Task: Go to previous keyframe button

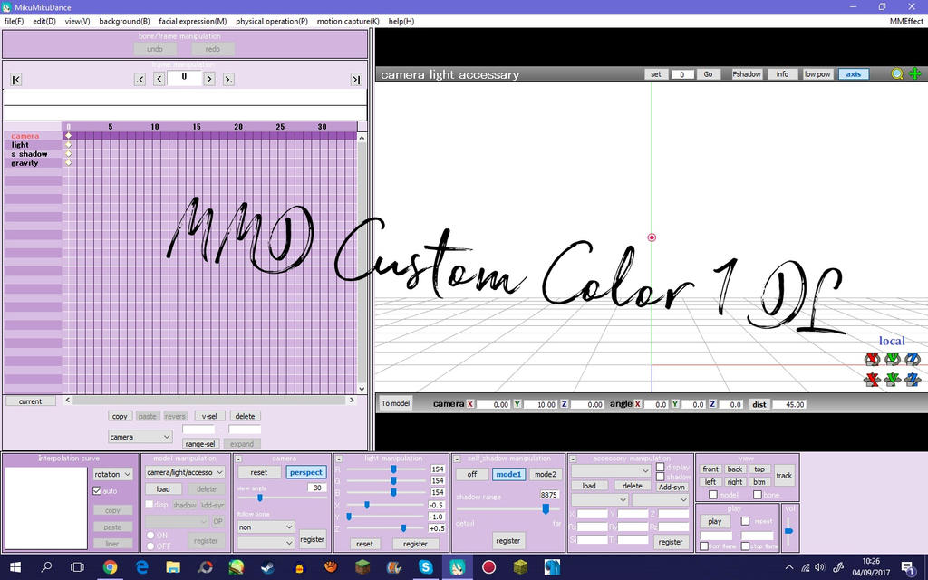Action: pyautogui.click(x=140, y=79)
